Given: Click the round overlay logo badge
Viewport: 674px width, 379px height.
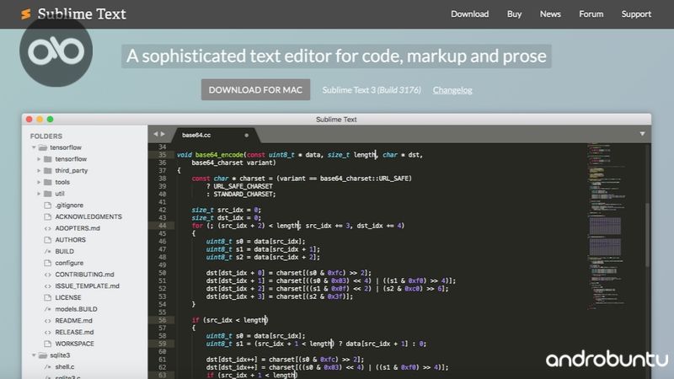Looking at the screenshot, I should point(56,51).
